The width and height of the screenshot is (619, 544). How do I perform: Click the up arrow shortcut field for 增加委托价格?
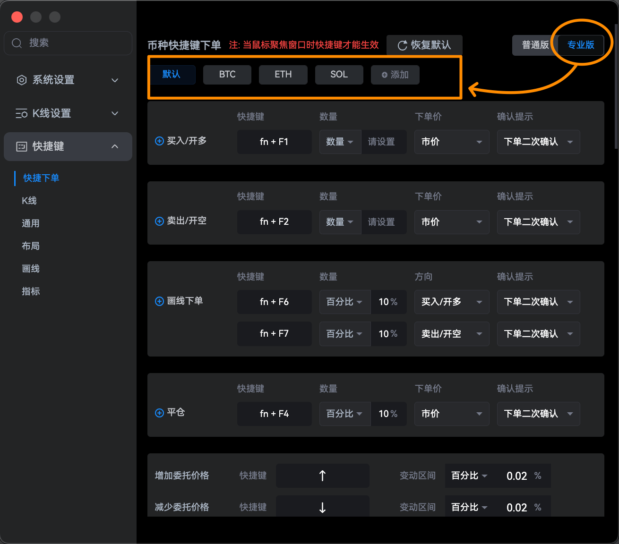(322, 476)
